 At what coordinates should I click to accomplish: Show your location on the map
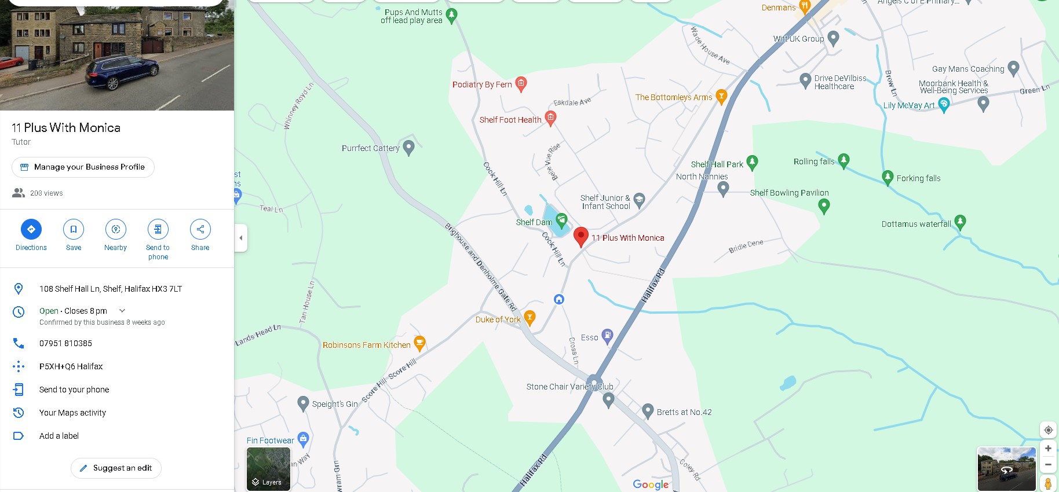[1048, 430]
